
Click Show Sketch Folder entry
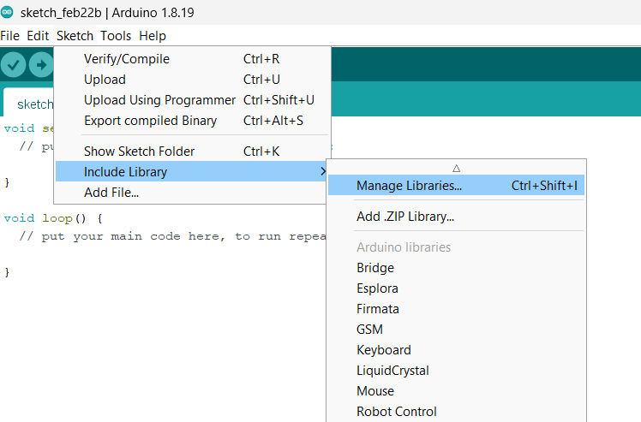139,152
